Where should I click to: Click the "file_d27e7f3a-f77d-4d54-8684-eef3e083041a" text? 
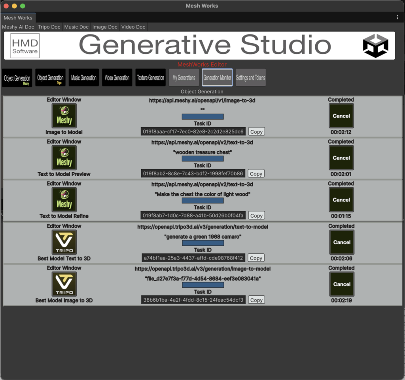(203, 279)
